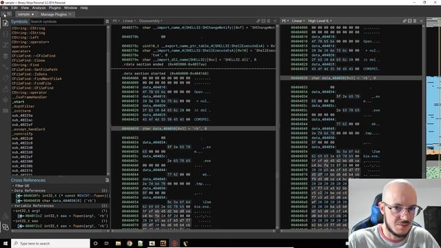Screen dimensions: 441x248
Task: Collapse the int32_t arg1 tree node
Action: [x=14, y=211]
